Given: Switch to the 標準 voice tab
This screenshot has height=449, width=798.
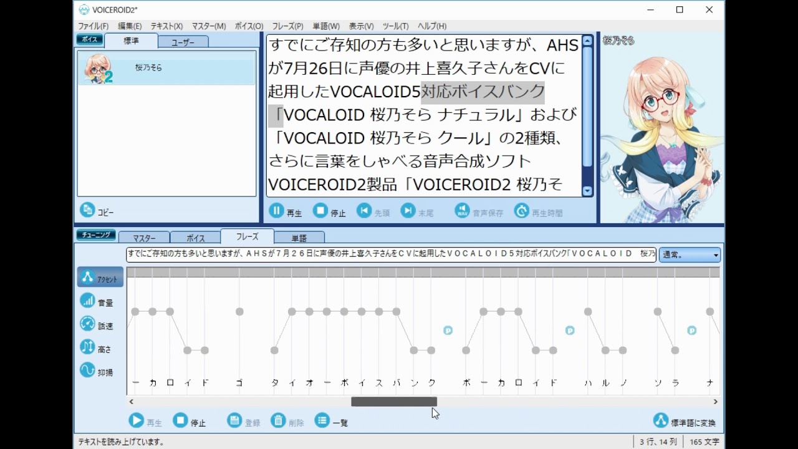Looking at the screenshot, I should (131, 41).
